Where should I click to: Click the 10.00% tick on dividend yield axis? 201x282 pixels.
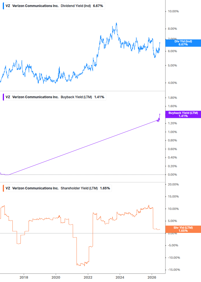pyautogui.click(x=173, y=11)
